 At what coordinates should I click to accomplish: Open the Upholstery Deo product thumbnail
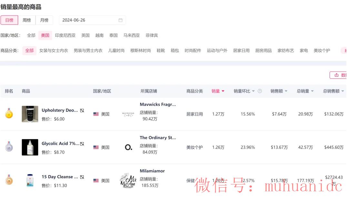coord(30,114)
